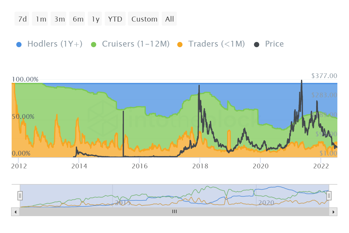Click the horizontal scrollbar thumb grip
349x233 pixels.
pyautogui.click(x=174, y=212)
